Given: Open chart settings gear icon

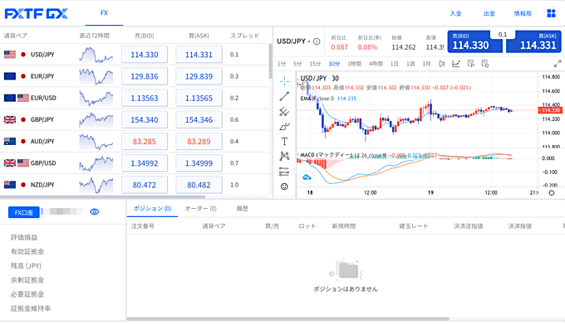Looking at the screenshot, I should 552,193.
